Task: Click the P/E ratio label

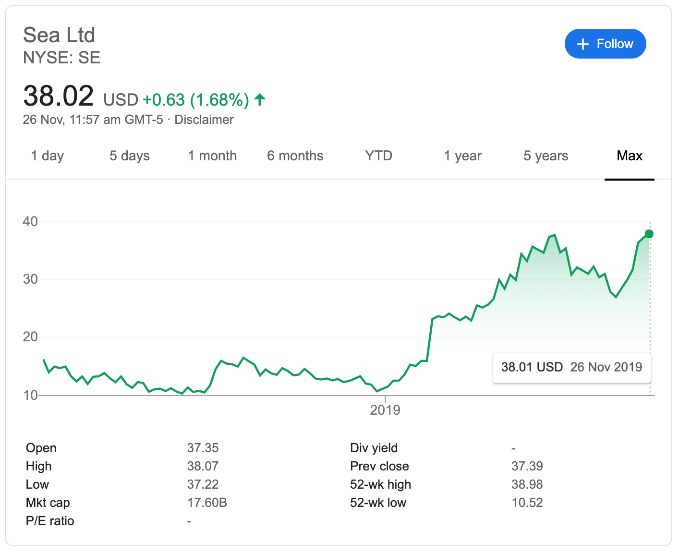Action: [x=50, y=521]
